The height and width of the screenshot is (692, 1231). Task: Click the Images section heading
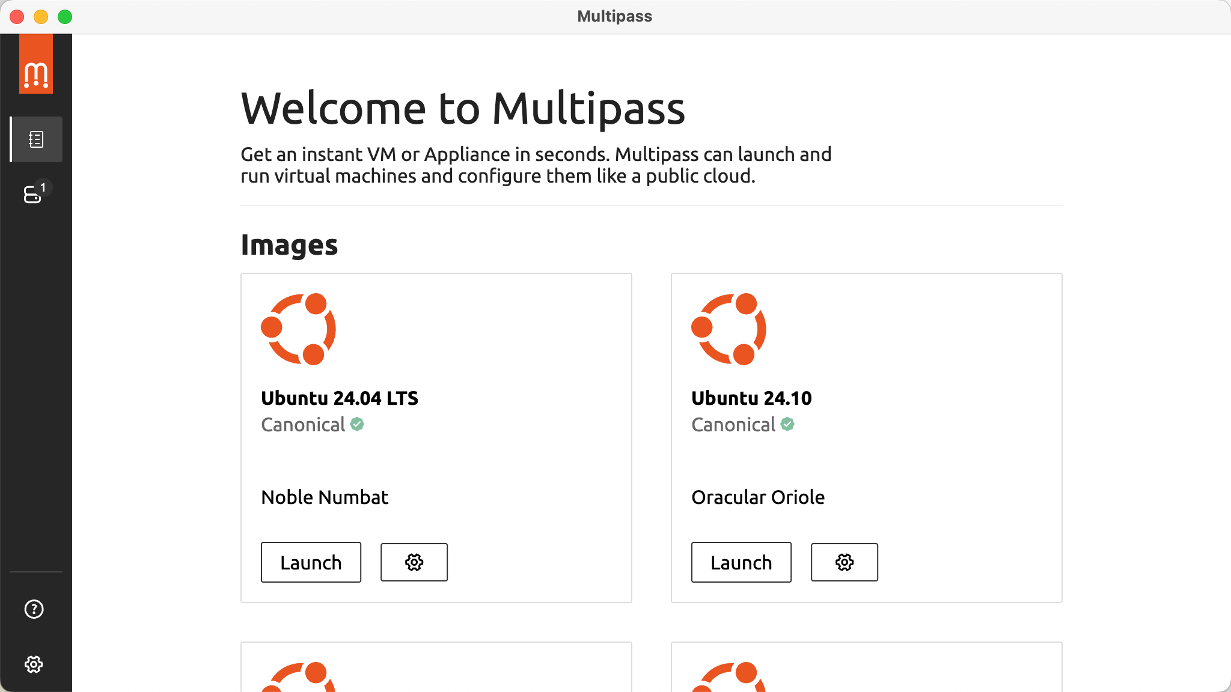[289, 245]
